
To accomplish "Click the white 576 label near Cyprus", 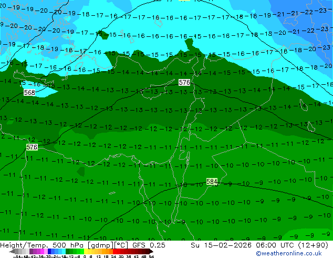I will tap(184, 82).
